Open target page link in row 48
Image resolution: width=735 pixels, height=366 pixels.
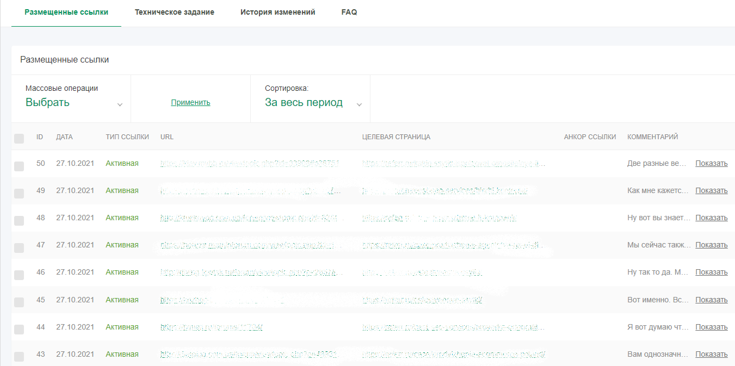(x=438, y=218)
